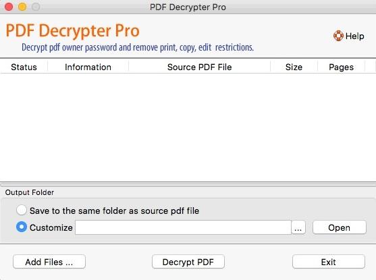376x280 pixels.
Task: Close the window with red button
Action: [9, 7]
